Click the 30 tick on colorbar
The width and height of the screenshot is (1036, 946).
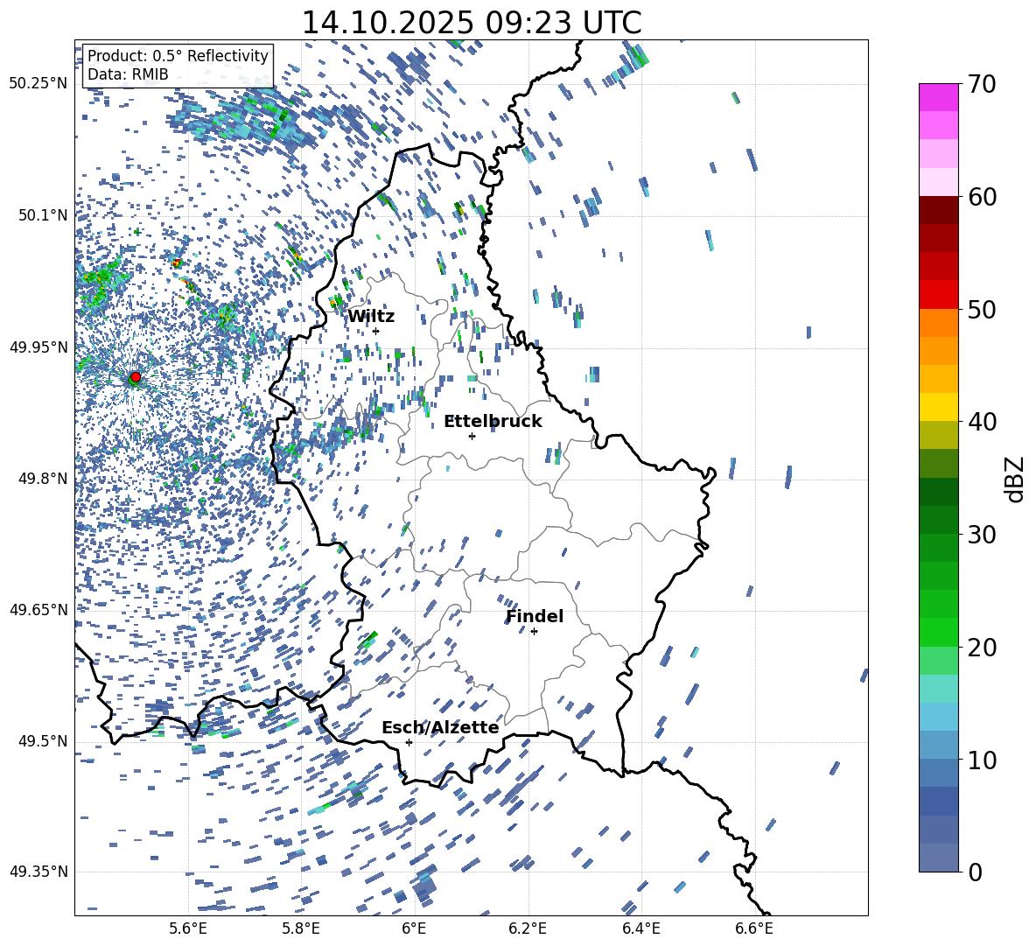pyautogui.click(x=982, y=534)
